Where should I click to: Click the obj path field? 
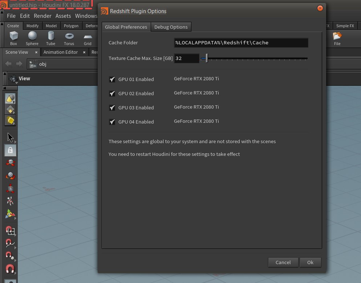[62, 64]
